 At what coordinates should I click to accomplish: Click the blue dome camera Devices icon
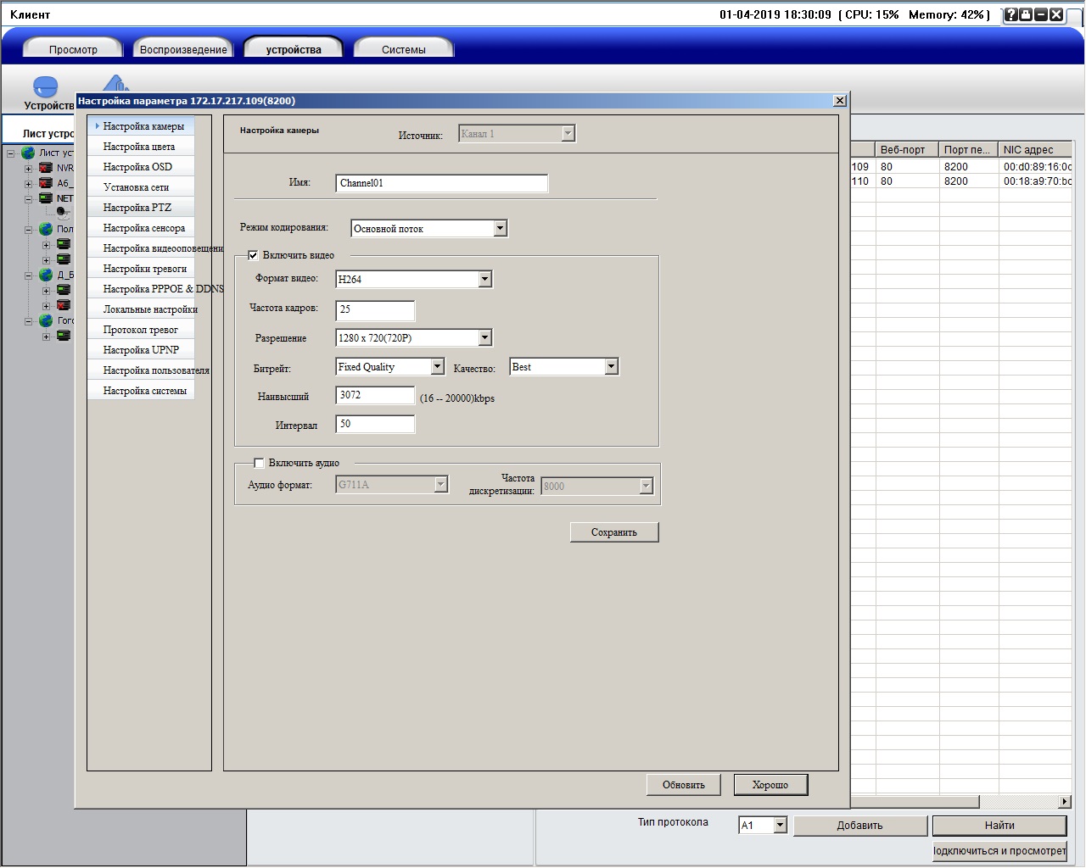(x=45, y=87)
